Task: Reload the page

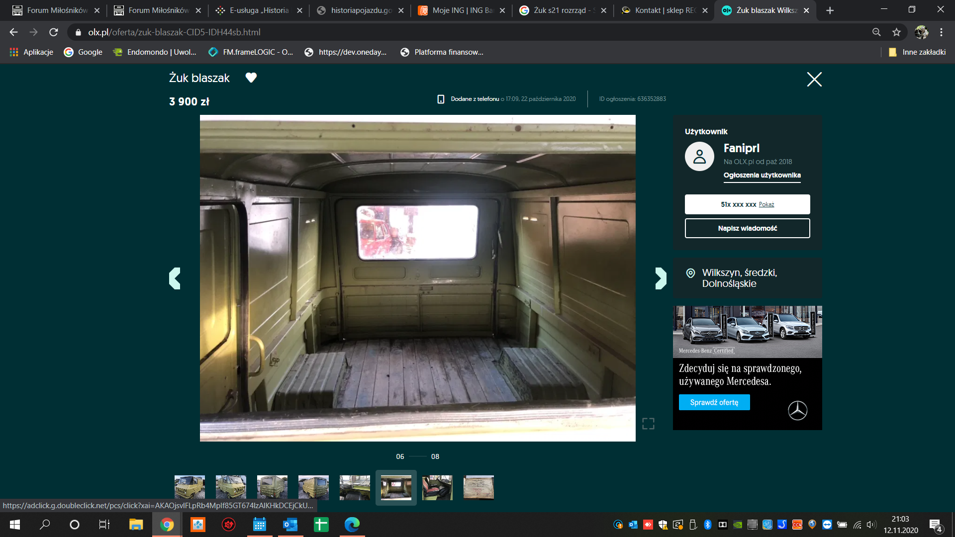Action: coord(54,32)
